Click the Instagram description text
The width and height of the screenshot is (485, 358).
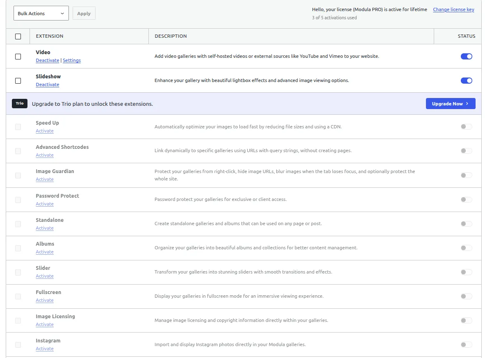point(230,344)
